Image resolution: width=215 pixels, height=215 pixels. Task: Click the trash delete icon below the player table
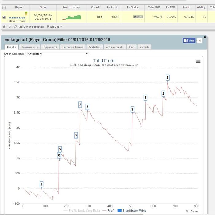point(4,27)
